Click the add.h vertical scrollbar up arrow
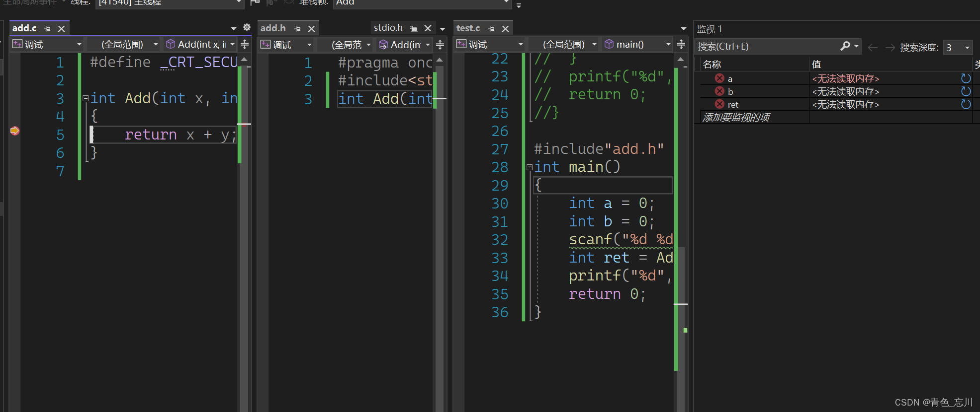The width and height of the screenshot is (980, 412). 440,60
